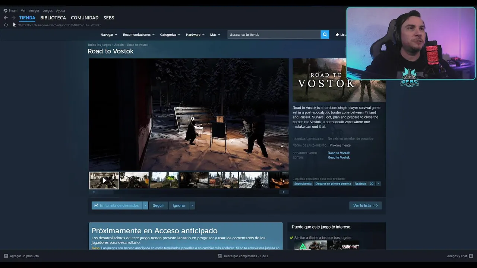The image size is (477, 268).
Task: Select the rifle close-up screenshot thumbnail
Action: coord(134,180)
